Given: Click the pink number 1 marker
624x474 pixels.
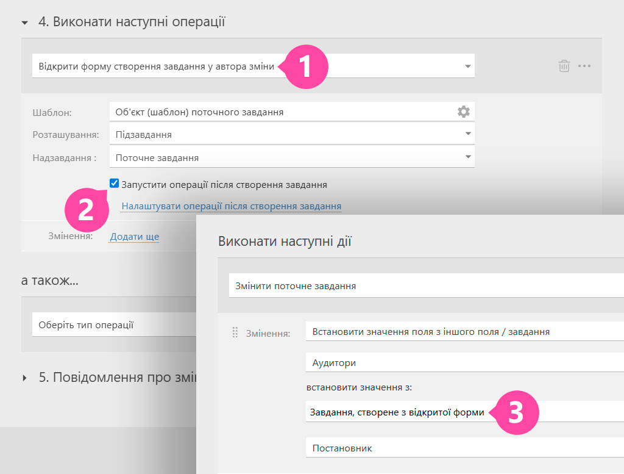Looking at the screenshot, I should [x=307, y=66].
